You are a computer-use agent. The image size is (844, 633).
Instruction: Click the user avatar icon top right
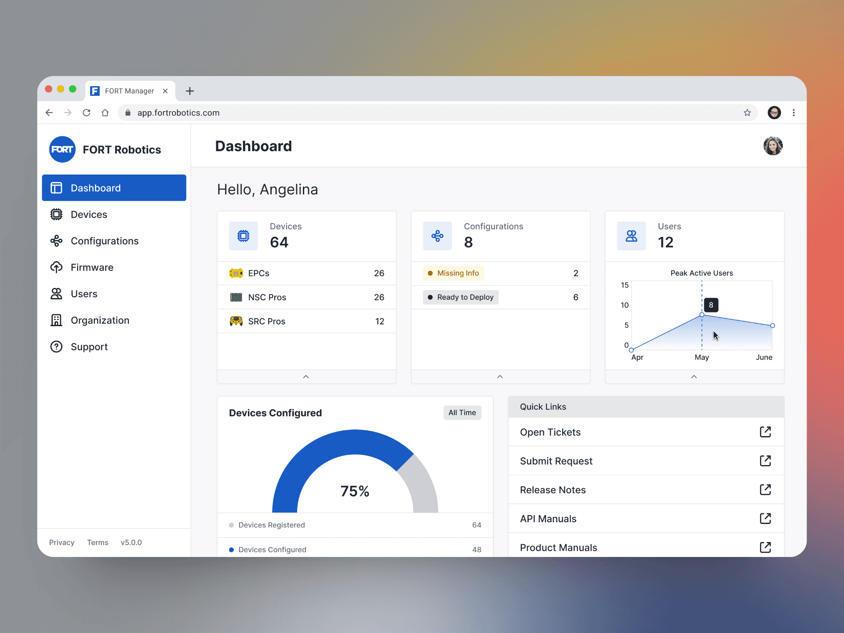point(773,146)
